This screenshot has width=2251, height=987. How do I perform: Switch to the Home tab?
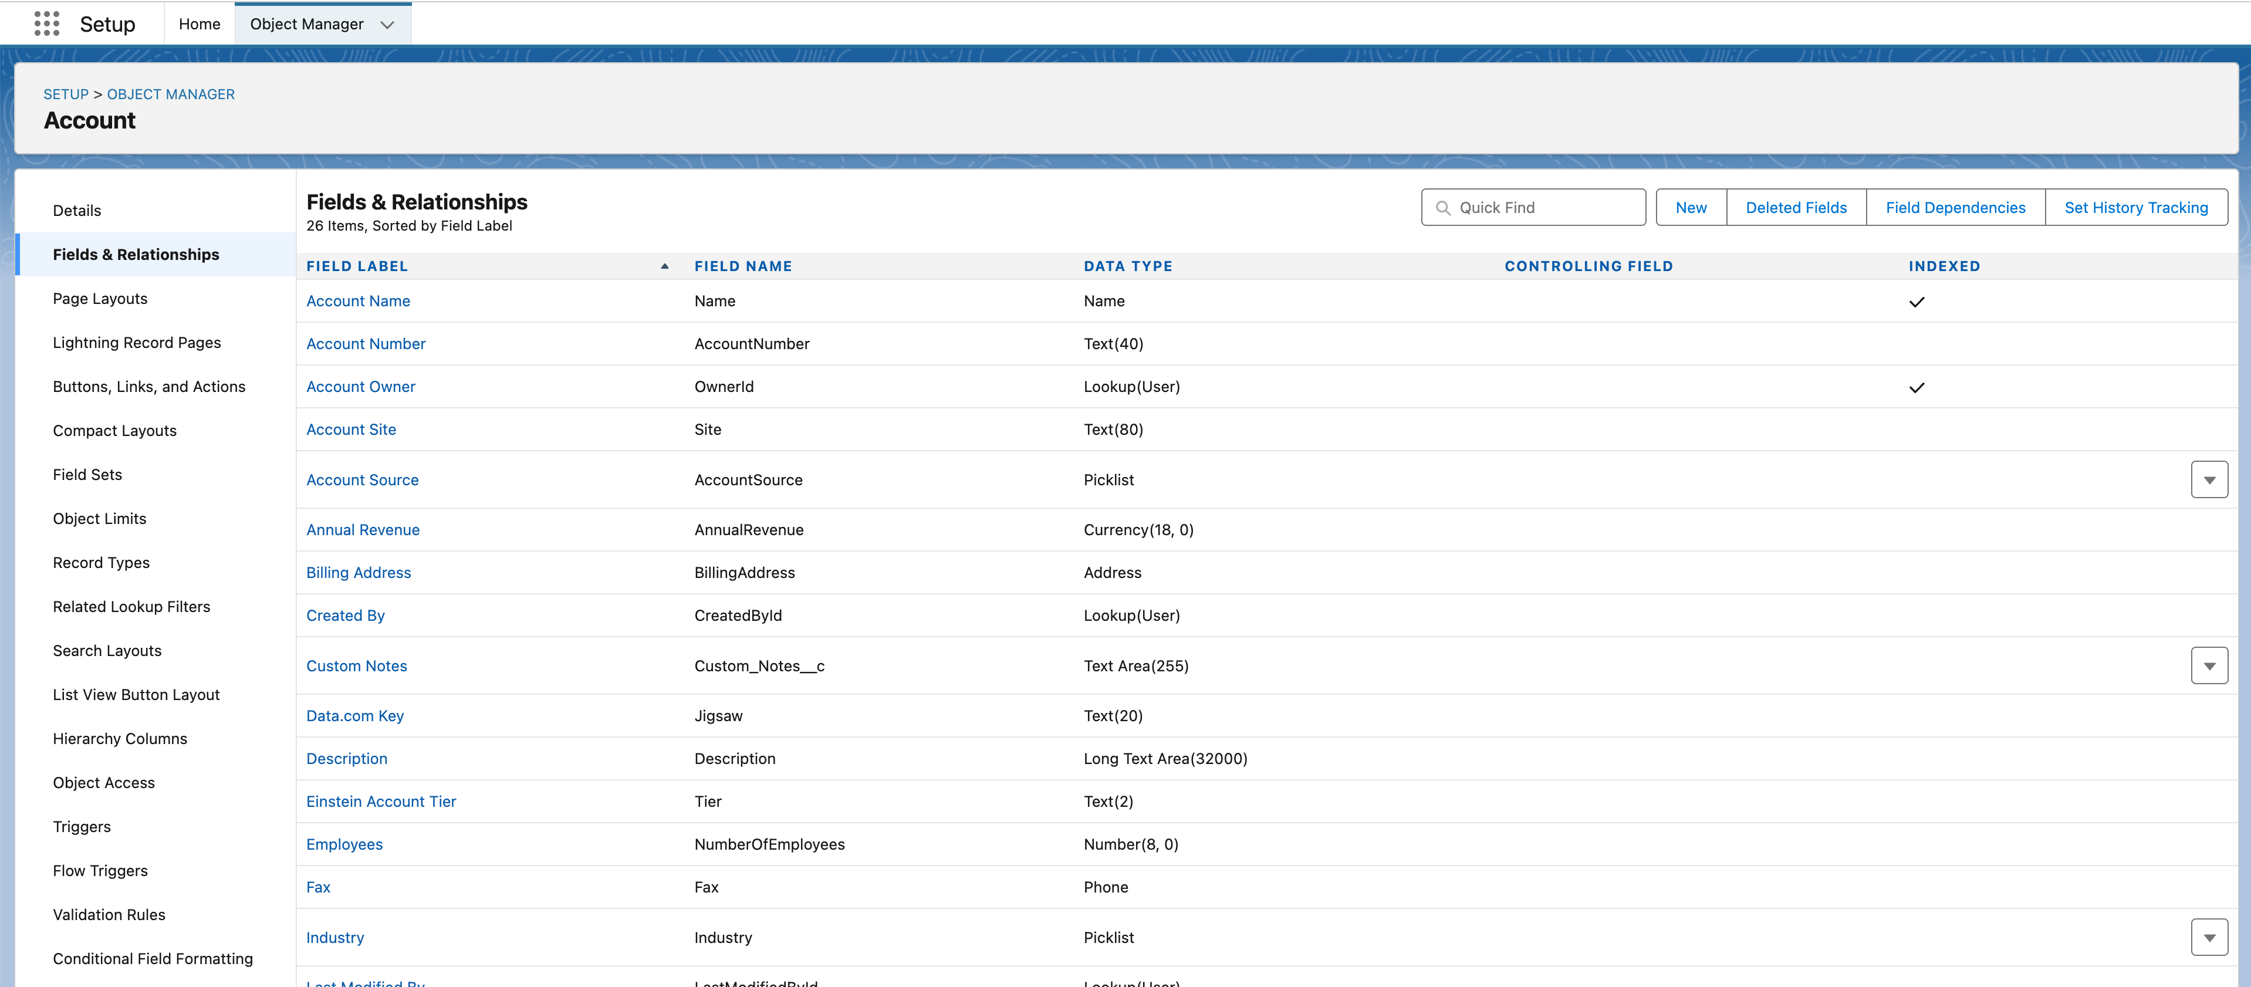coord(200,23)
